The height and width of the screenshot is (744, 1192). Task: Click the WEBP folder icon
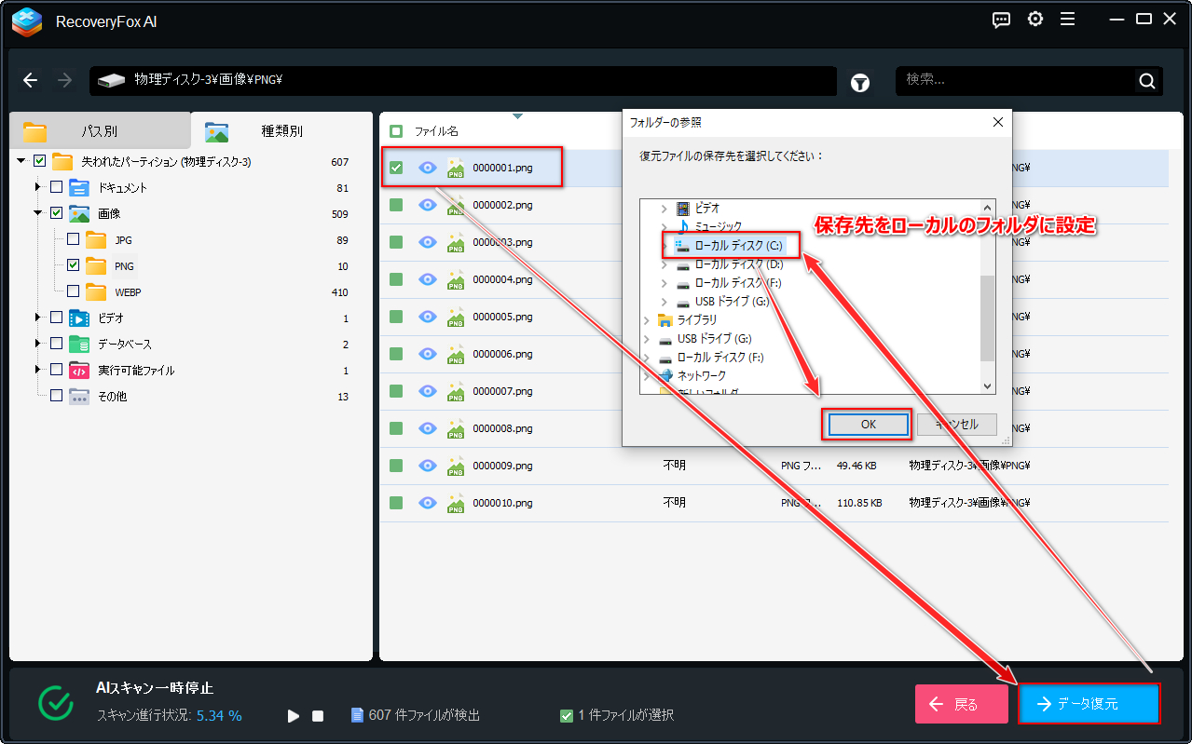[x=96, y=291]
